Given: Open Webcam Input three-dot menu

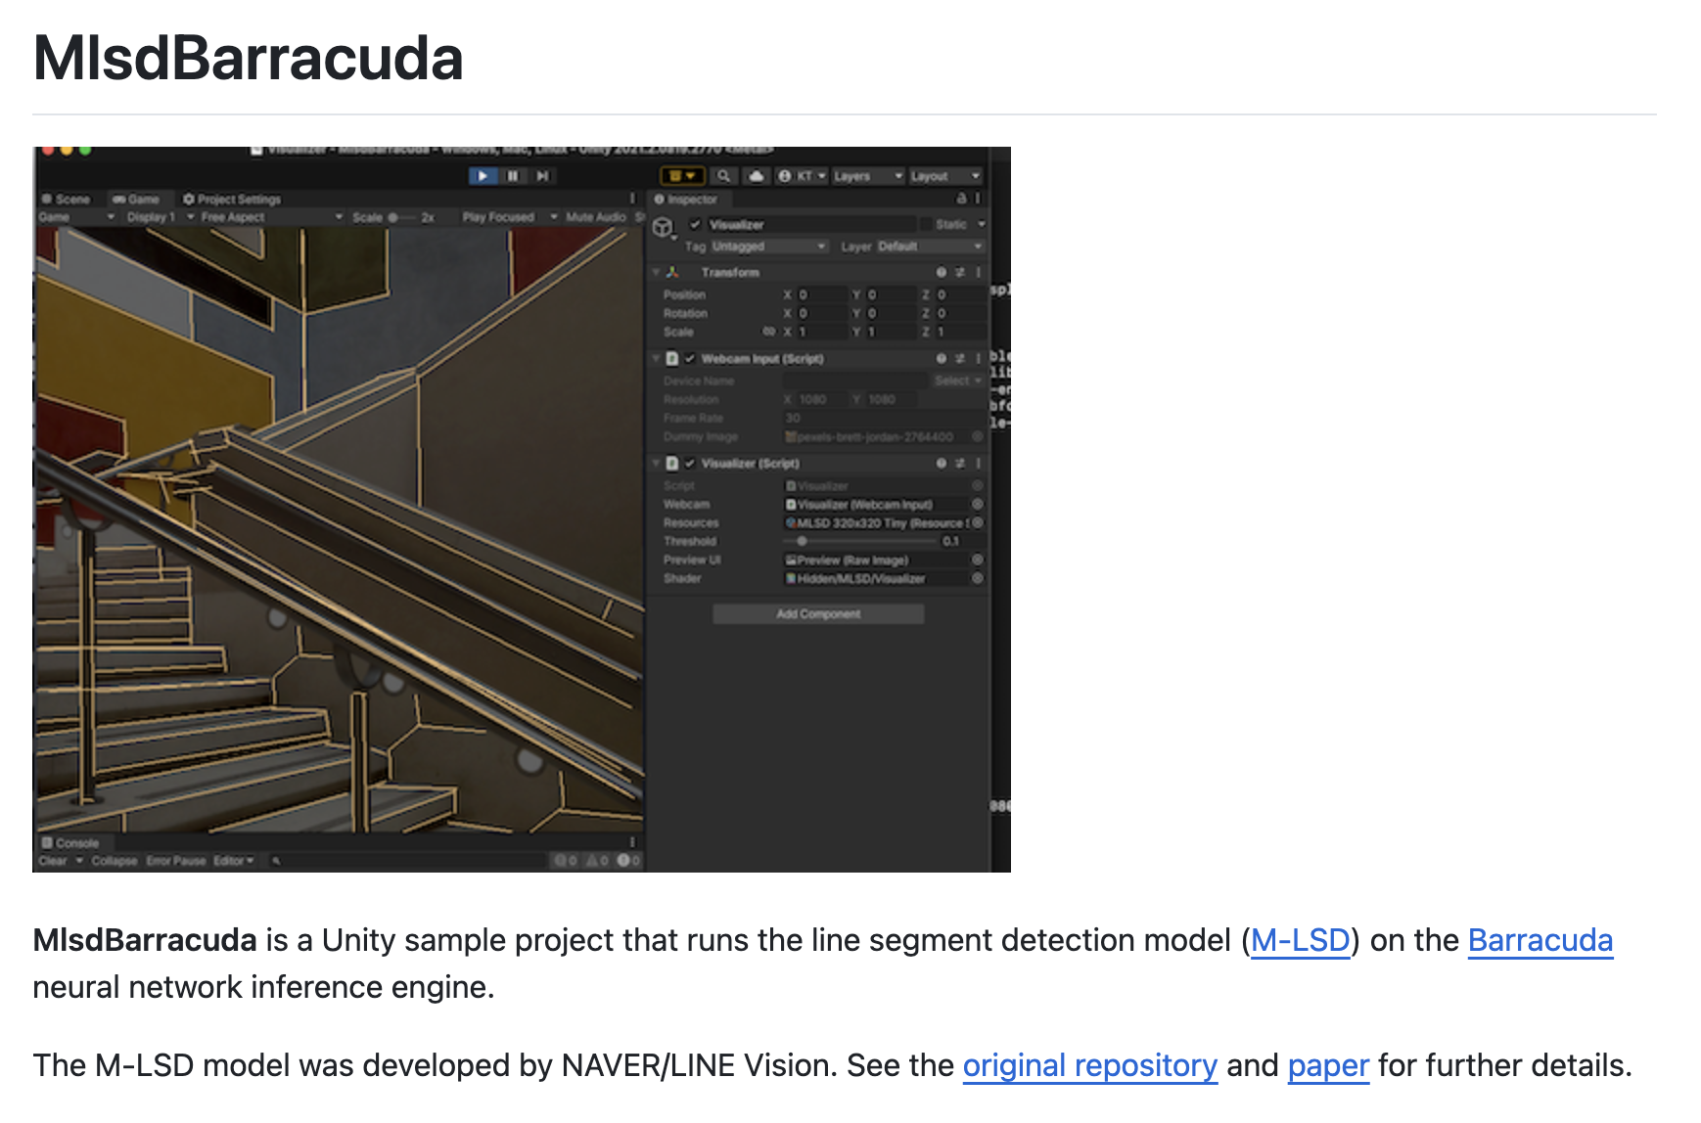Looking at the screenshot, I should [978, 358].
